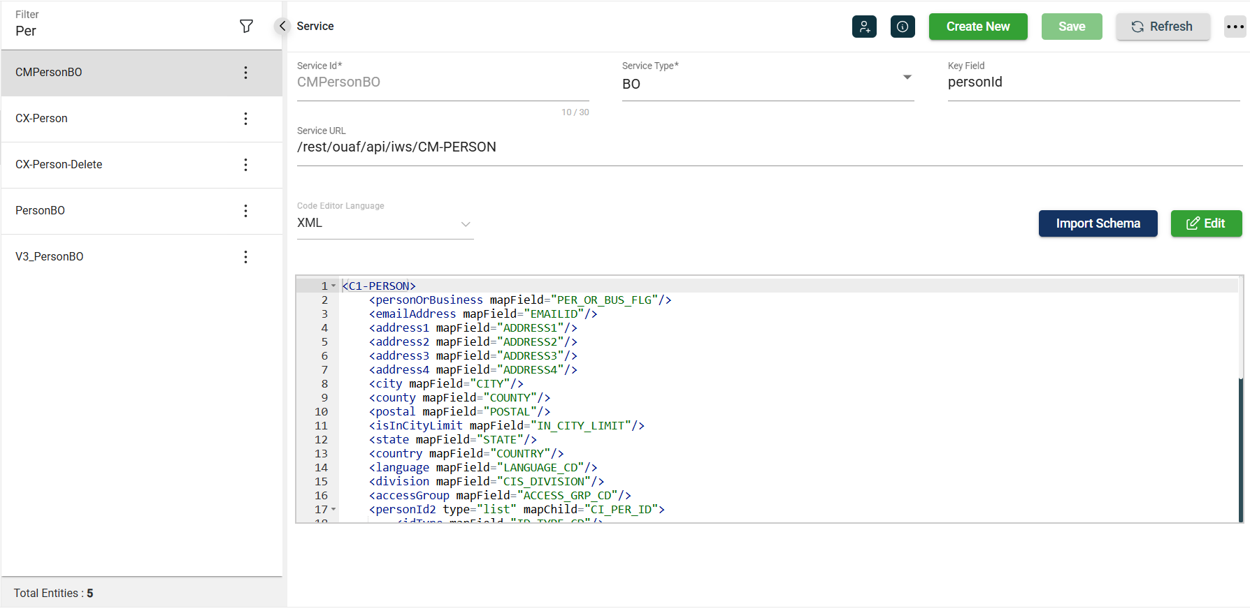Viewport: 1250px width, 611px height.
Task: Open the CMPersonBO three-dot menu
Action: tap(245, 73)
